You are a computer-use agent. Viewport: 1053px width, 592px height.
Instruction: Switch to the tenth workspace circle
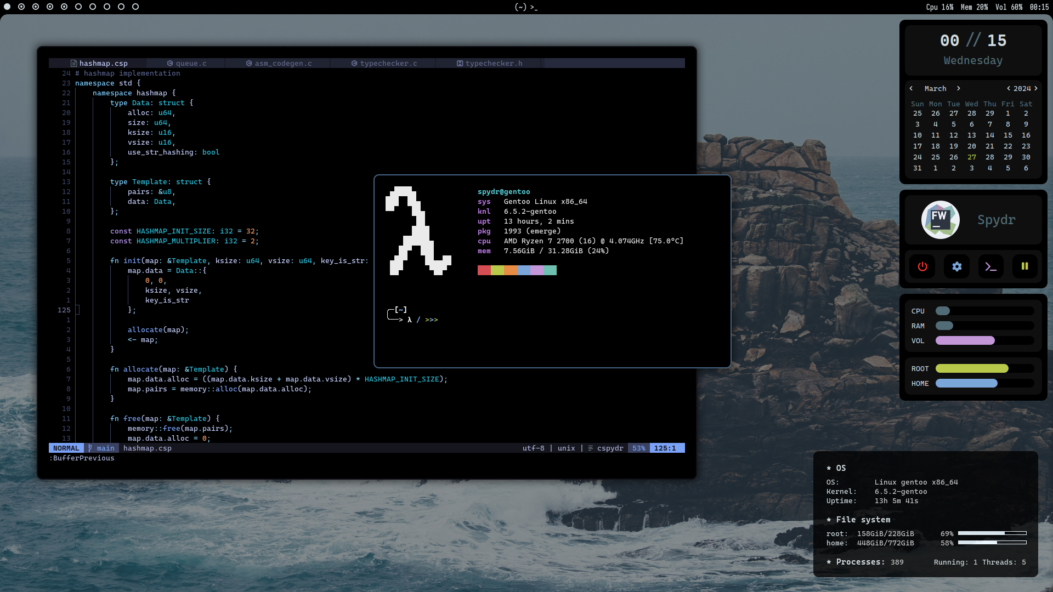click(135, 7)
